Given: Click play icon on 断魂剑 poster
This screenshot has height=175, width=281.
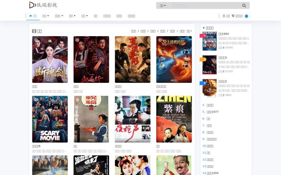Looking at the screenshot, I should (x=36, y=40).
